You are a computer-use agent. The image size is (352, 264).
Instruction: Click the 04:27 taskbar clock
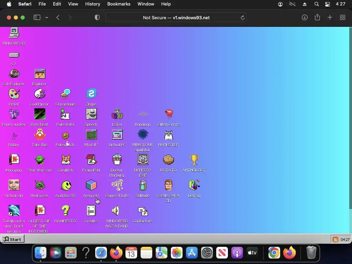point(345,240)
